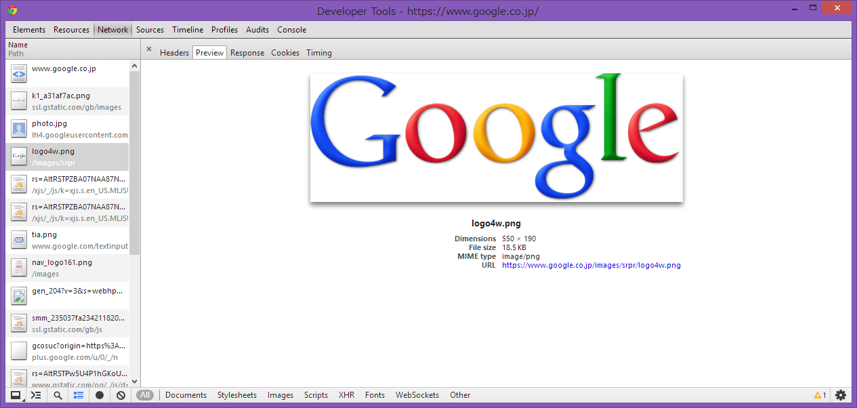Select the tia.png request name
The height and width of the screenshot is (408, 857).
coord(44,235)
